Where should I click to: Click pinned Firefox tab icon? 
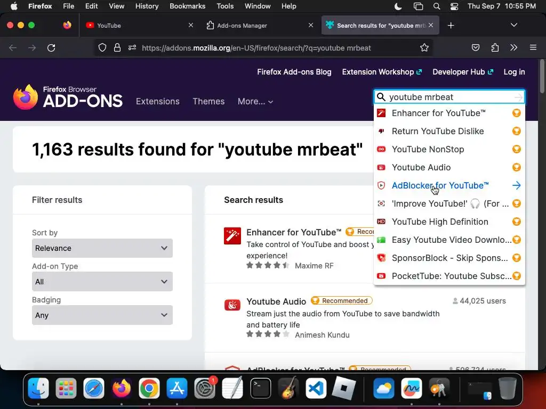point(67,25)
